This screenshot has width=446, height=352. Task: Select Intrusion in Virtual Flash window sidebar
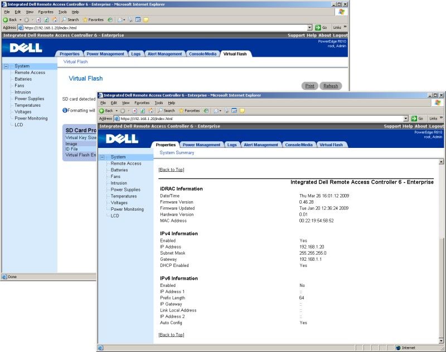point(23,92)
